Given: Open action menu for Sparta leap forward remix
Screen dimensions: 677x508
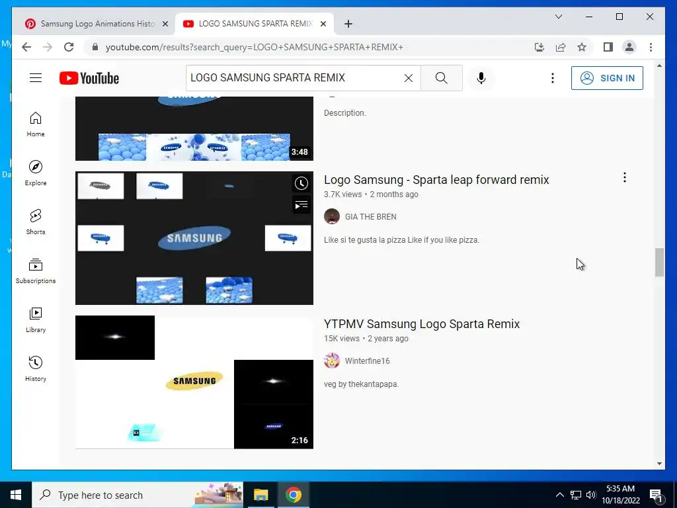Looking at the screenshot, I should [x=624, y=177].
